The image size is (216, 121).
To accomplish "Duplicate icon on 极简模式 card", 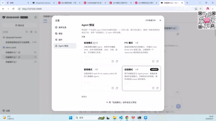I will pyautogui.click(x=117, y=88).
